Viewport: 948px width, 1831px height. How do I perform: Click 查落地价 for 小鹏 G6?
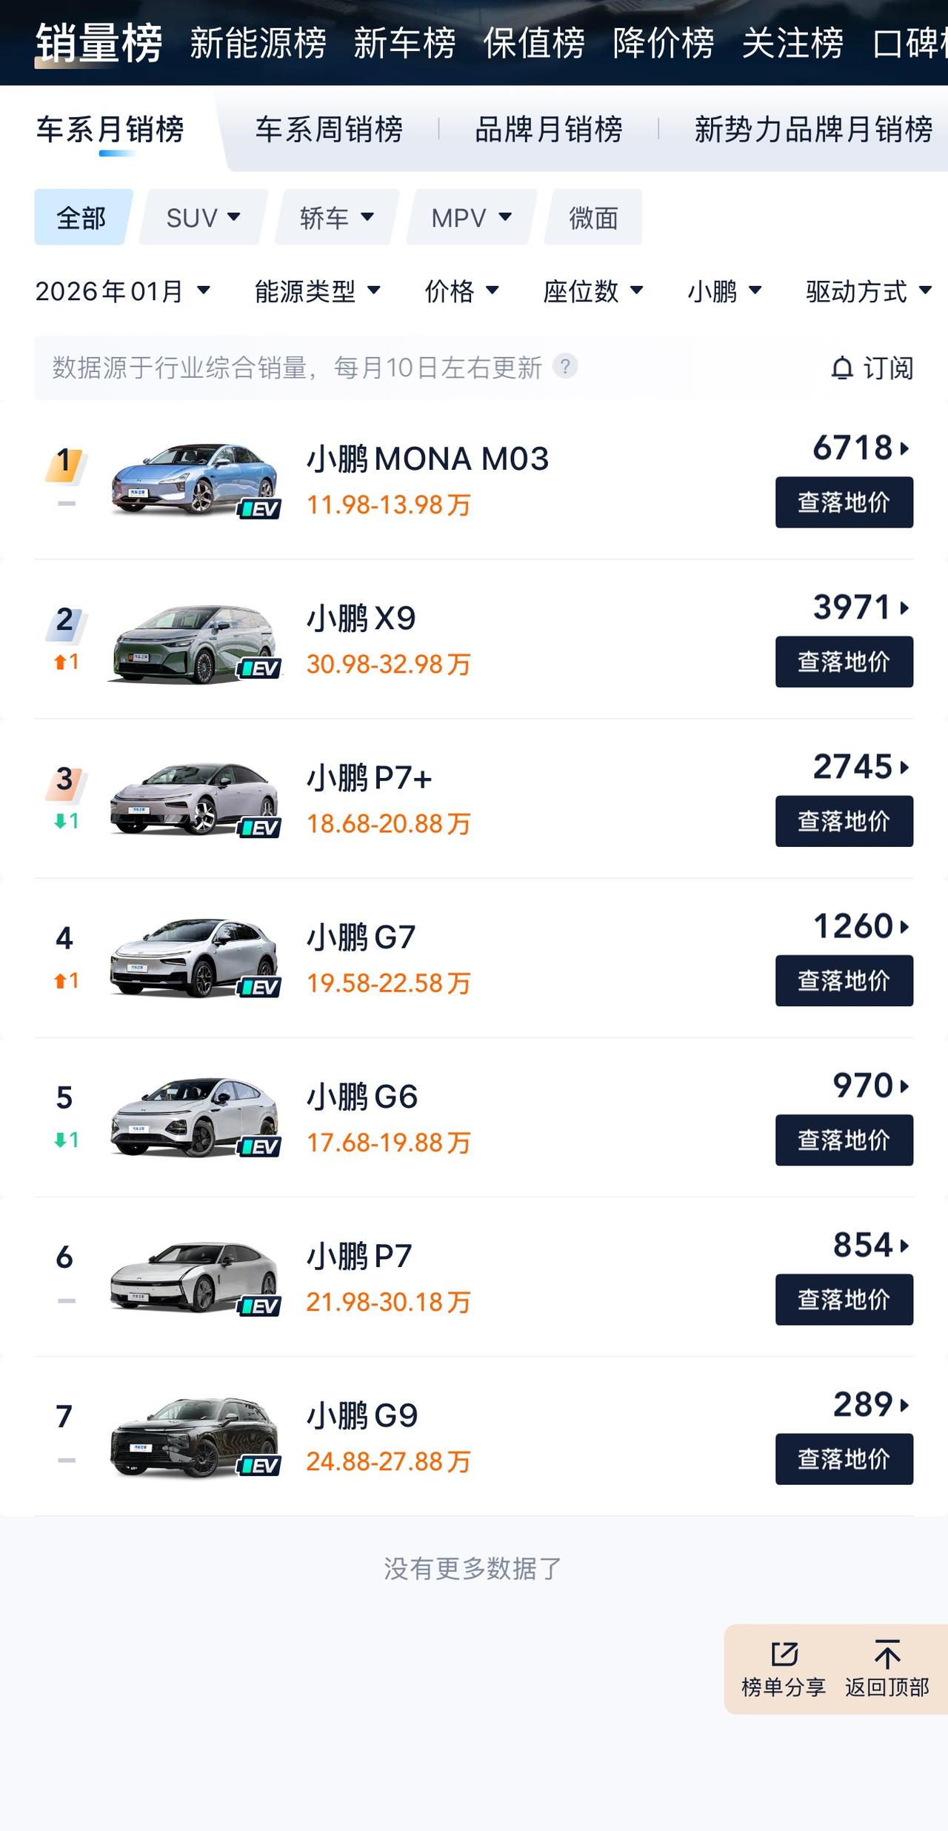(x=844, y=1140)
